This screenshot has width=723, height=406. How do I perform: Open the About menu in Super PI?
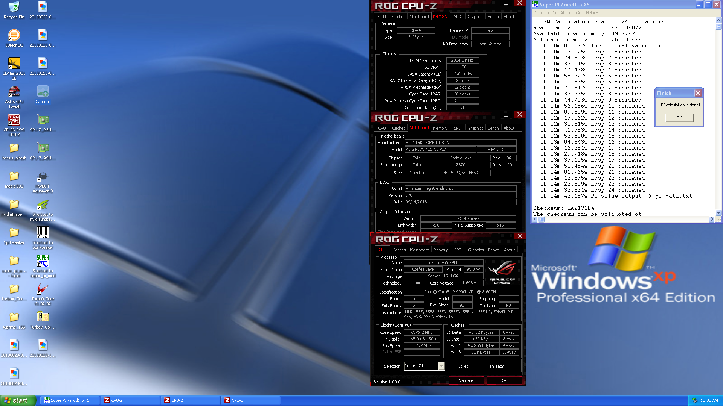tap(571, 13)
